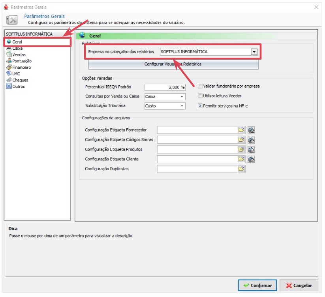Open the Outros parameters section
This screenshot has height=297, width=325.
click(19, 86)
